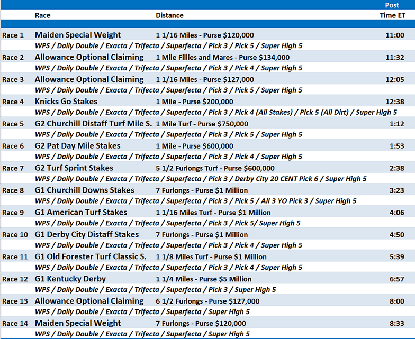This screenshot has width=415, height=339.
Task: Click post time 5:39
Action: pos(397,257)
